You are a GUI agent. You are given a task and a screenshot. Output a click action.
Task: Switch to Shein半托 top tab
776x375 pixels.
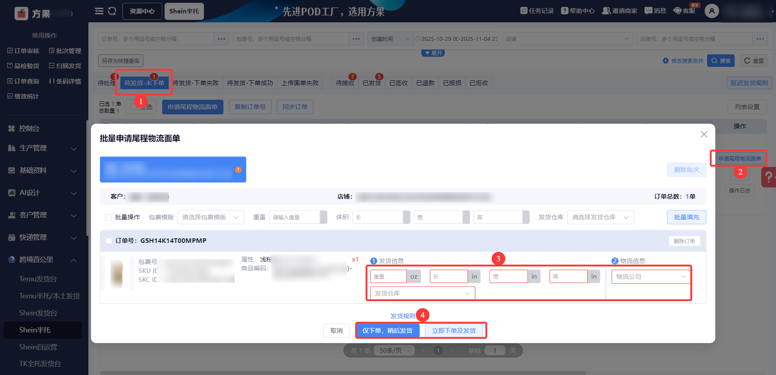pos(184,11)
